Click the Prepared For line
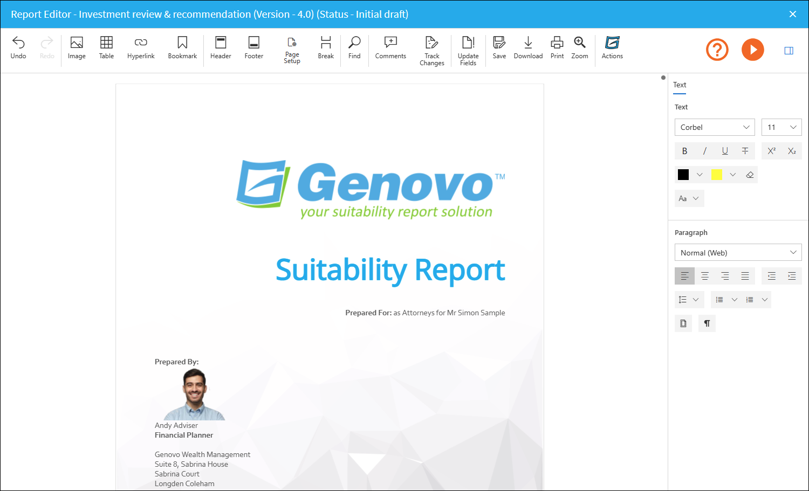The image size is (809, 491). 425,313
